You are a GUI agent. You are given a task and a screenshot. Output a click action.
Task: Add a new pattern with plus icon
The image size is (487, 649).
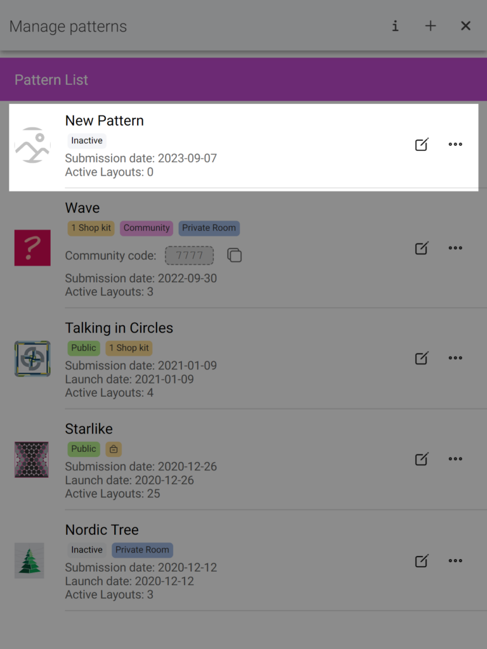point(431,26)
